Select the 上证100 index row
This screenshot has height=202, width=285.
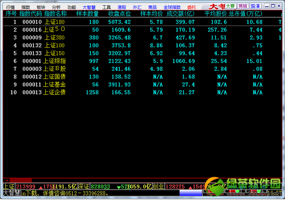[x=142, y=46]
